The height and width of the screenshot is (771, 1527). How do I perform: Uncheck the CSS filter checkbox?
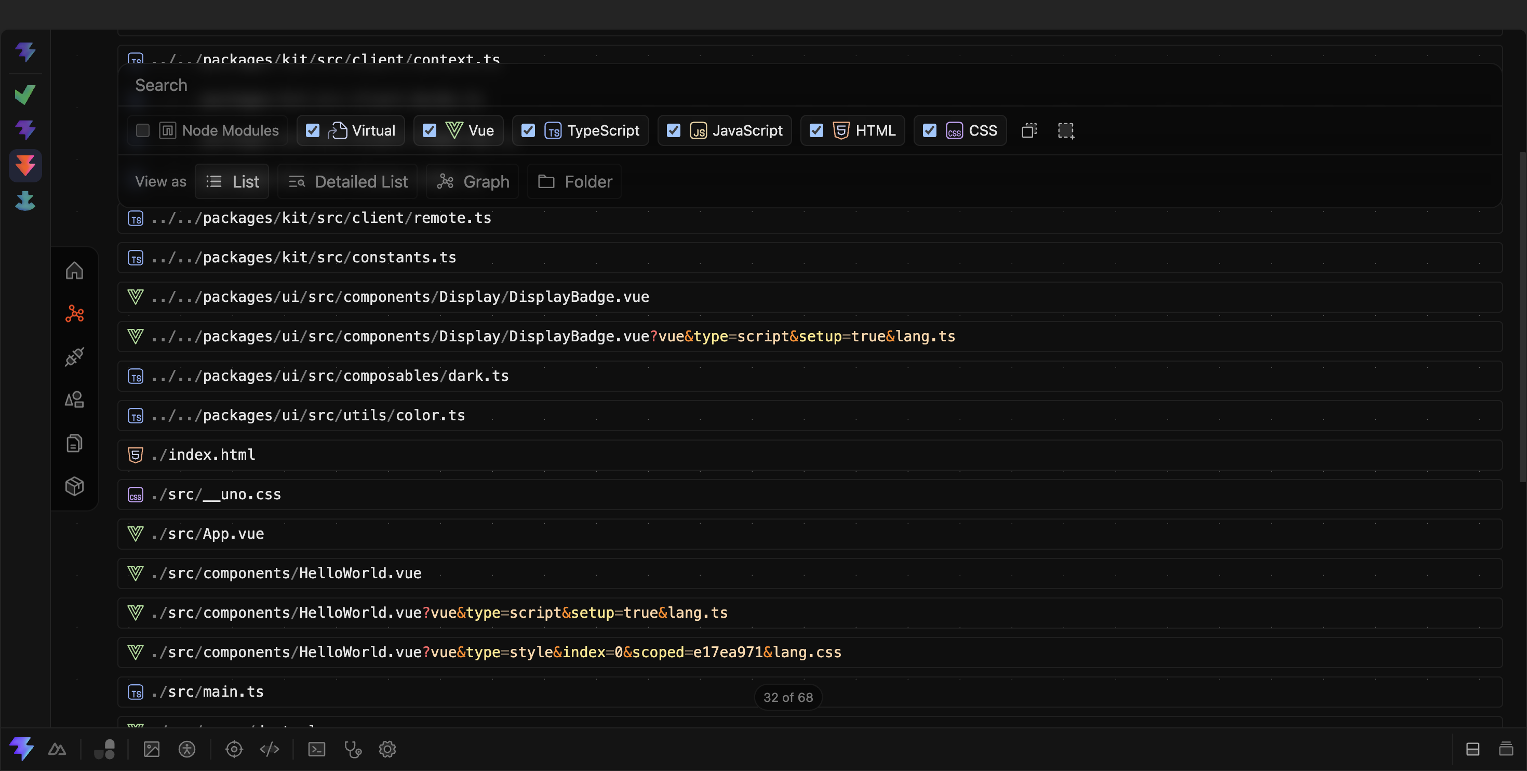click(930, 130)
